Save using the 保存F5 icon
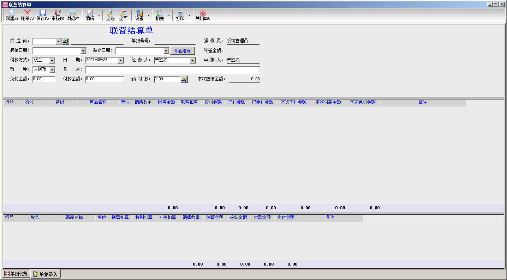The height and width of the screenshot is (280, 507). [x=42, y=15]
